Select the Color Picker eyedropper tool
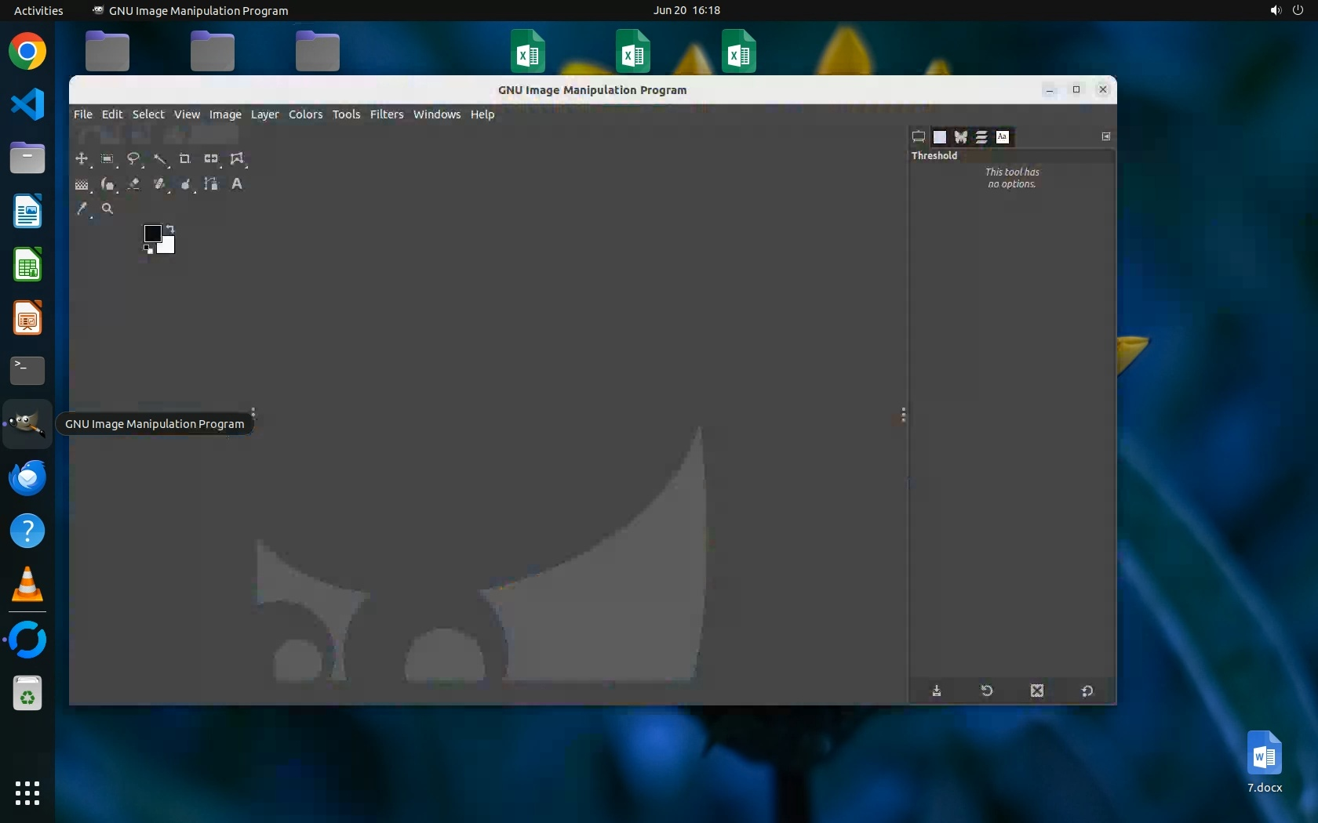The height and width of the screenshot is (823, 1318). click(x=82, y=209)
